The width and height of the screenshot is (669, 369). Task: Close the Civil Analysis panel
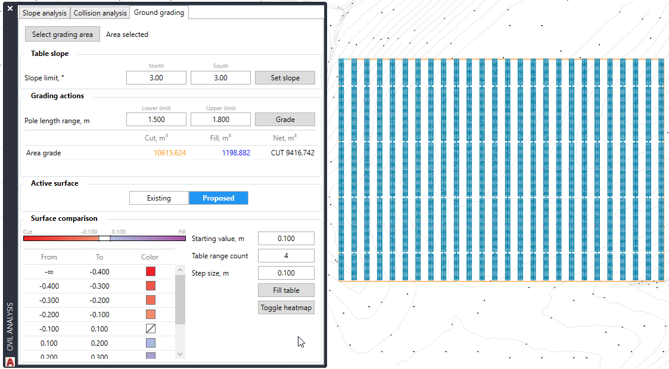[10, 9]
